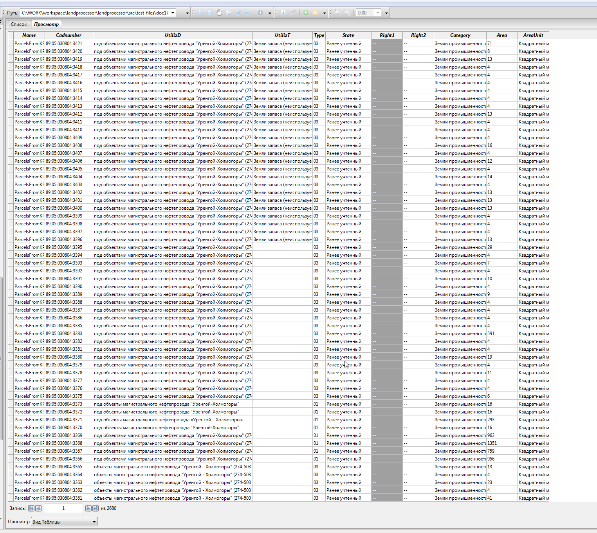Click the Category column header
Image resolution: width=597 pixels, height=533 pixels.
460,35
